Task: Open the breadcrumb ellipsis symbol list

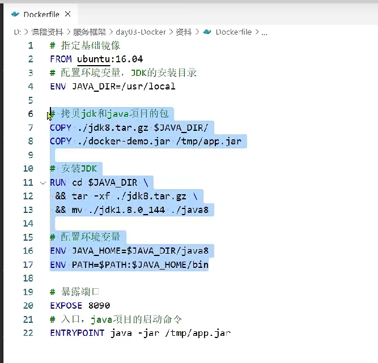Action: 265,32
